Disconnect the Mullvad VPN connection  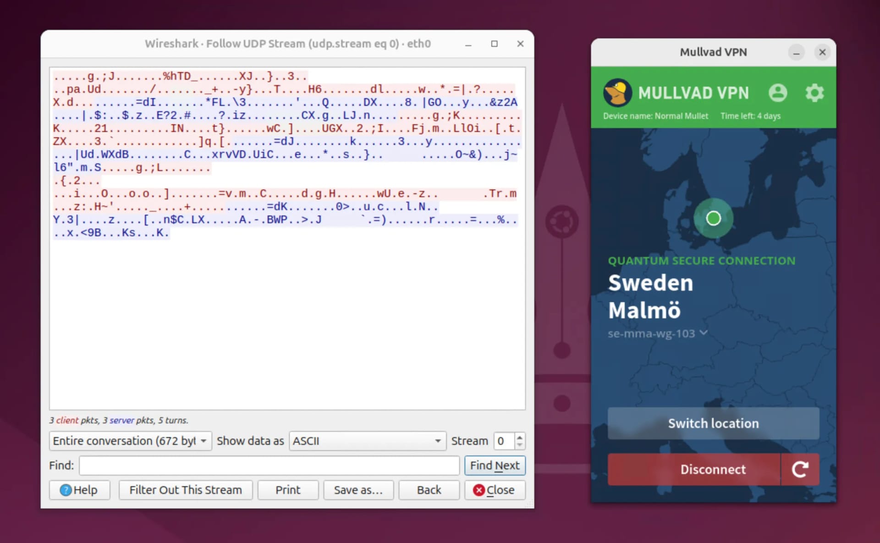tap(713, 469)
